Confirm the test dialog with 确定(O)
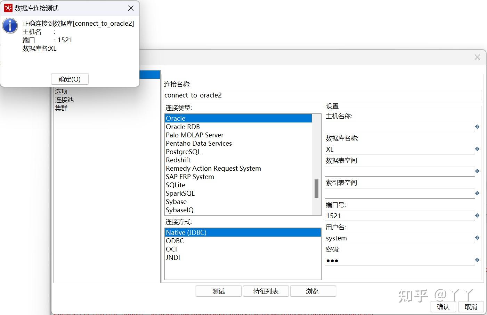The image size is (487, 315). pos(70,79)
